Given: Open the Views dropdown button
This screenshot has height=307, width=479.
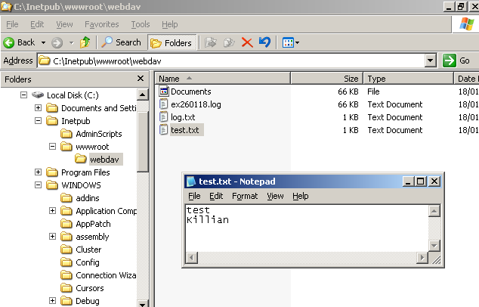Looking at the screenshot, I should 291,42.
